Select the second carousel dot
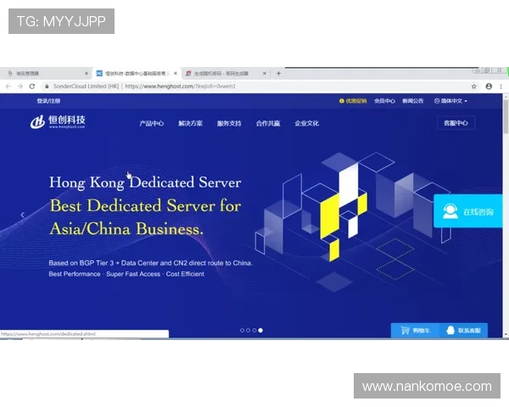This screenshot has height=407, width=509. 248,331
